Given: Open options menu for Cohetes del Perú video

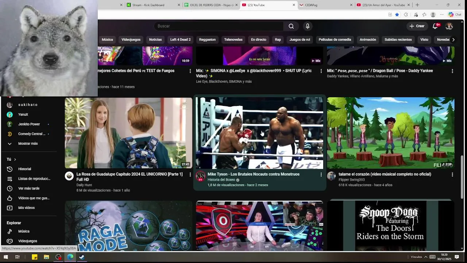Looking at the screenshot, I should click(190, 71).
